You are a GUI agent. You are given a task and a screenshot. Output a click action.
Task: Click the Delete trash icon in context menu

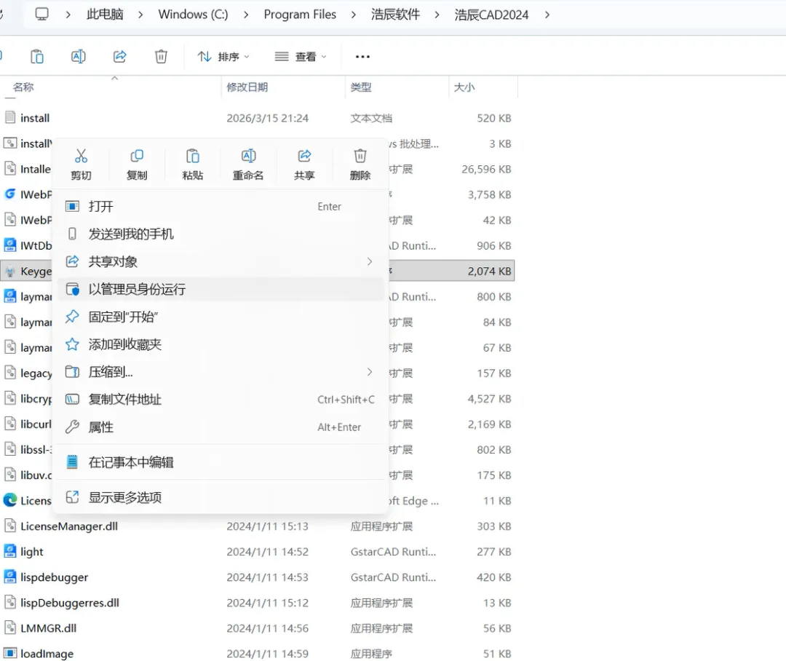tap(360, 157)
